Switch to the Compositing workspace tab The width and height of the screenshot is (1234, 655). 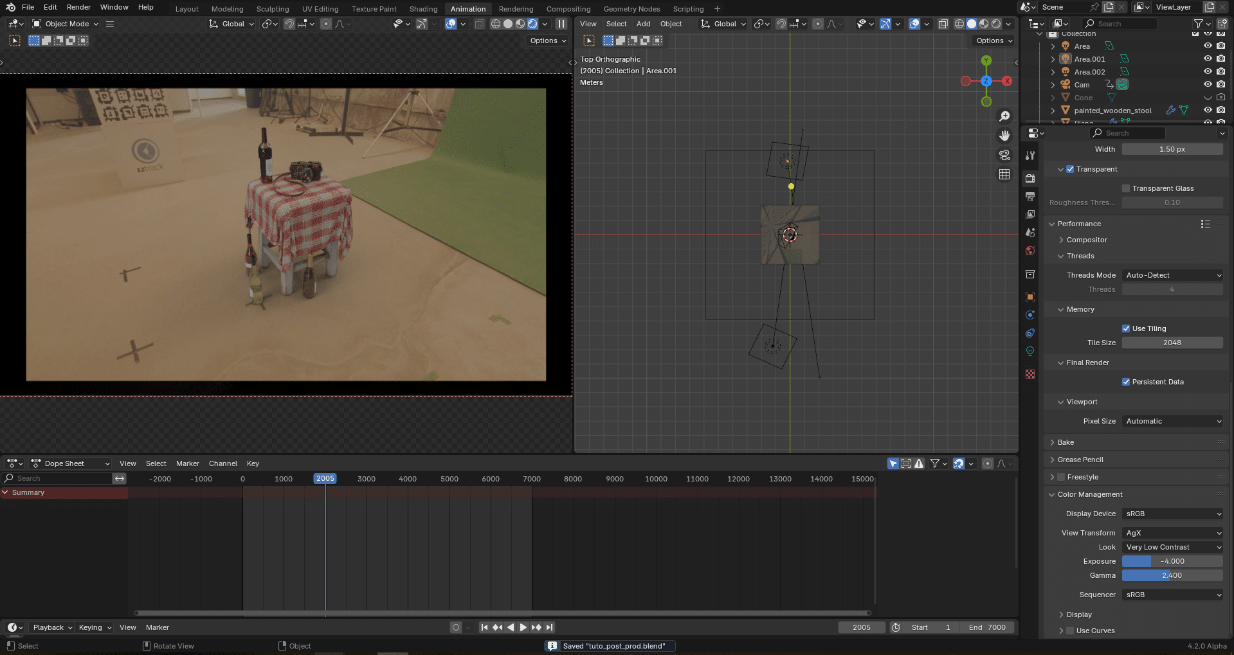point(568,9)
